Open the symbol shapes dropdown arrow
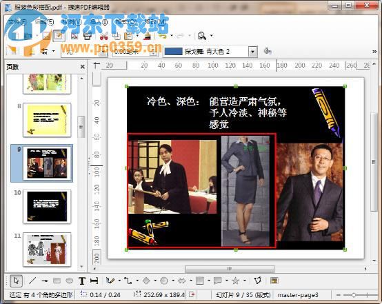 coord(173,281)
